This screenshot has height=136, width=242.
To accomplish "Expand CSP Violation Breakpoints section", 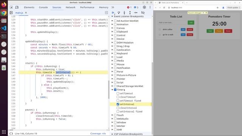I will [112, 134].
